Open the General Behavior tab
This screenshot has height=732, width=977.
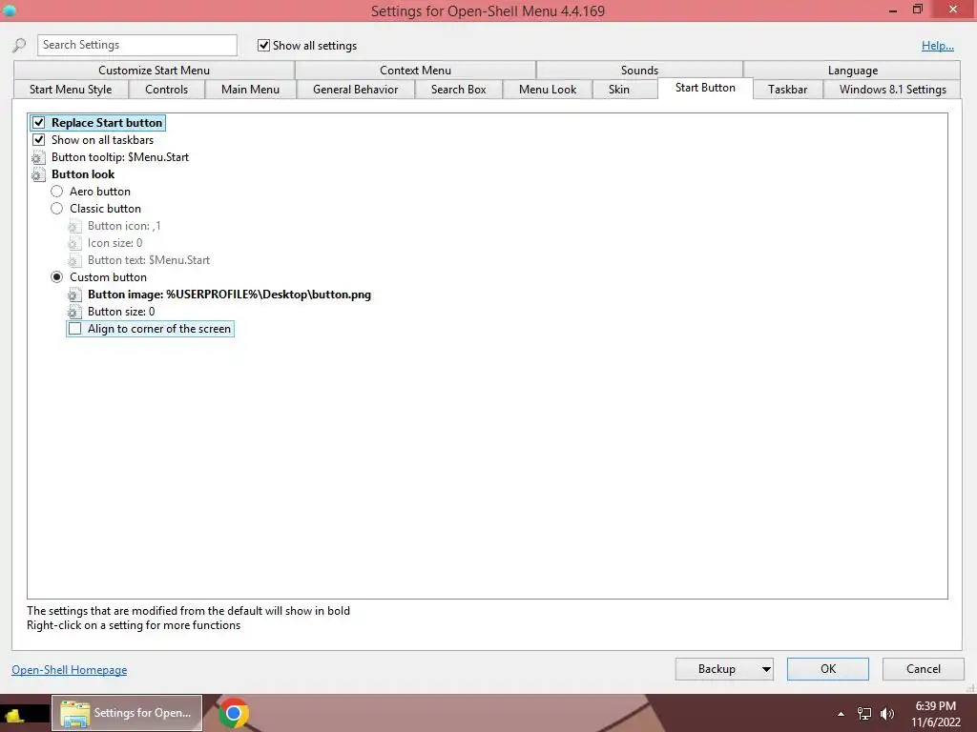point(356,90)
